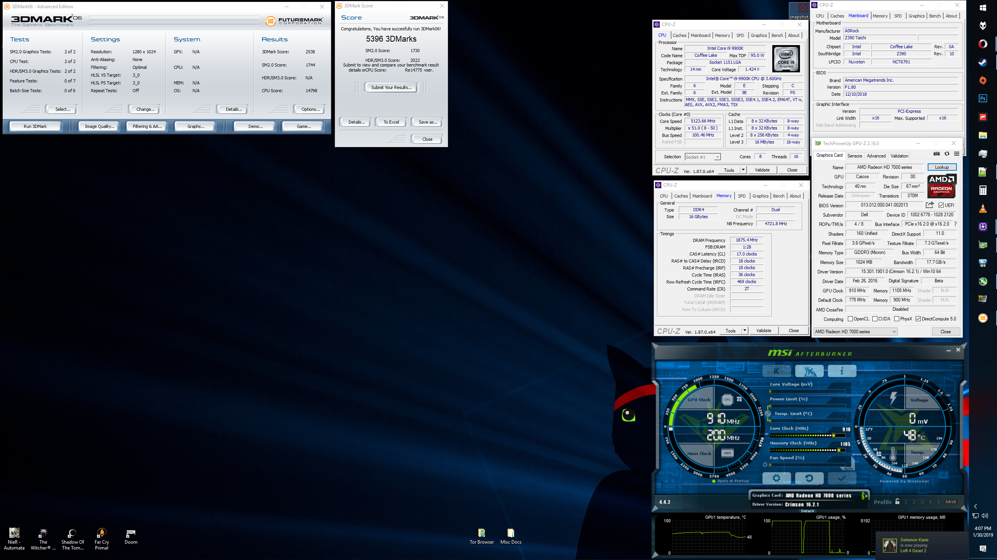Open Afterburner Kombustor K button
997x560 pixels.
coord(777,371)
